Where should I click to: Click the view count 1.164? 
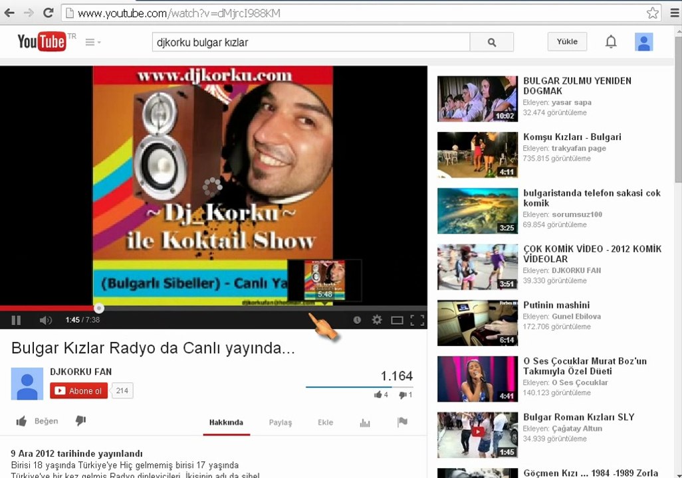click(x=397, y=376)
